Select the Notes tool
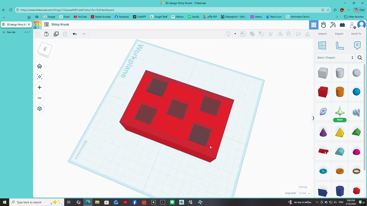The height and width of the screenshot is (206, 367). click(357, 45)
